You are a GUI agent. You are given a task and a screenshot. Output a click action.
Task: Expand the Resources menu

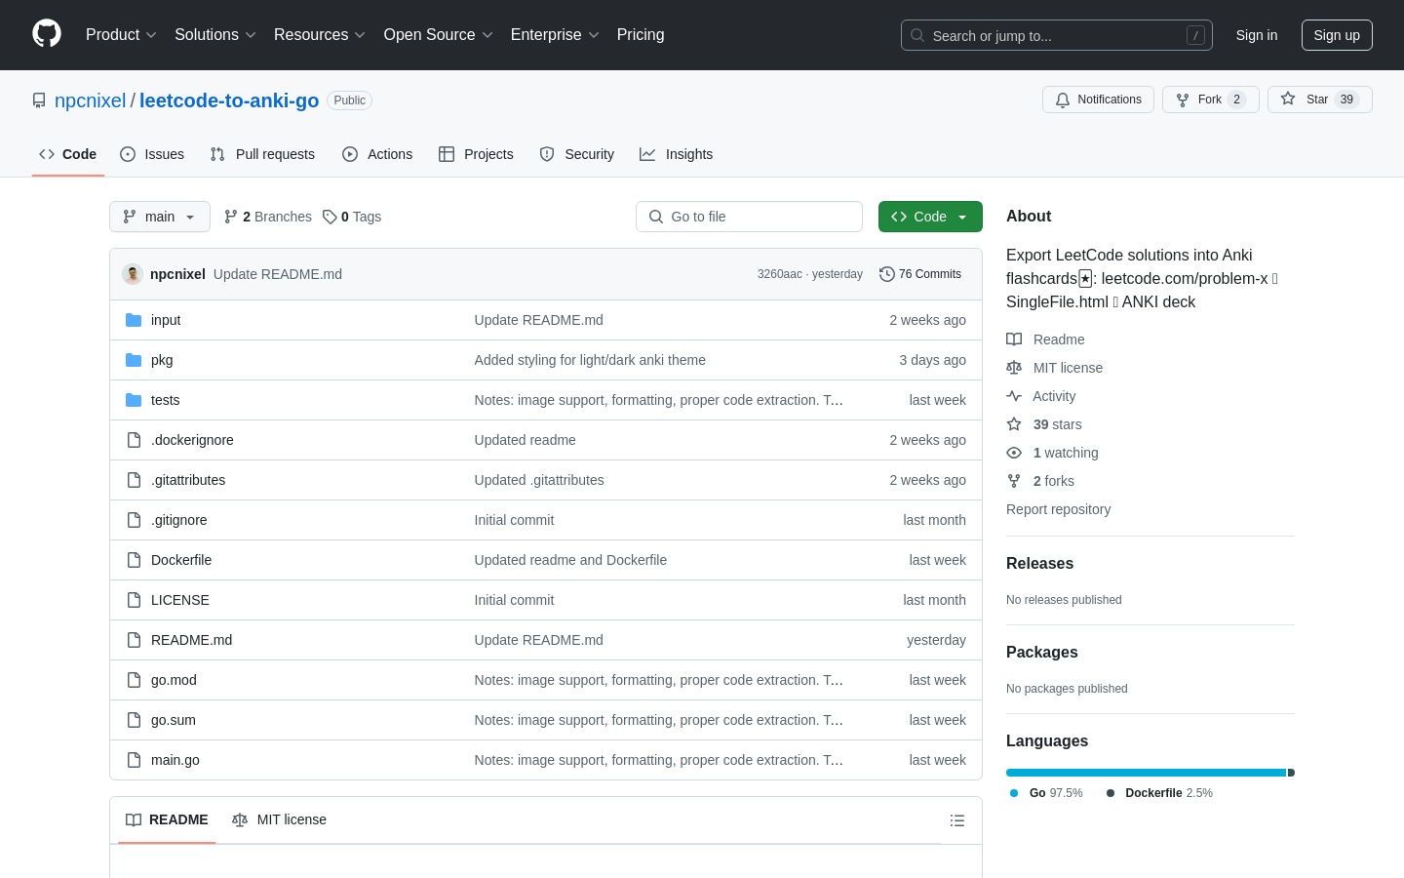(x=320, y=35)
